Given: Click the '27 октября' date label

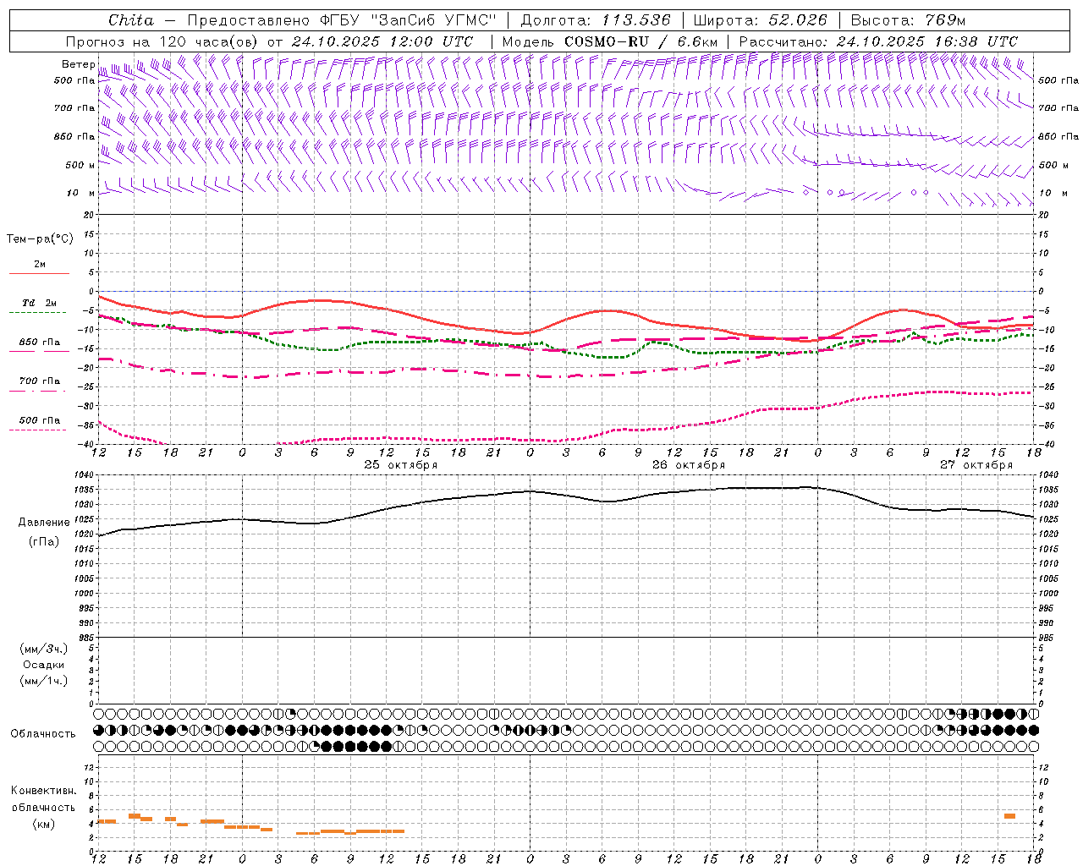Looking at the screenshot, I should click(976, 465).
